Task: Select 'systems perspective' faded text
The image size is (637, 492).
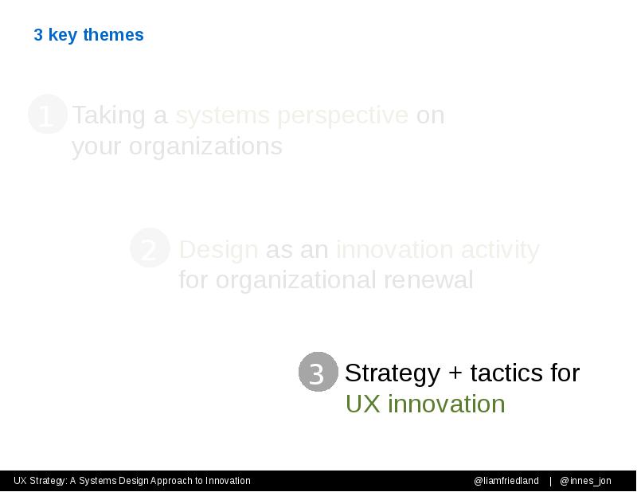Action: pyautogui.click(x=291, y=115)
